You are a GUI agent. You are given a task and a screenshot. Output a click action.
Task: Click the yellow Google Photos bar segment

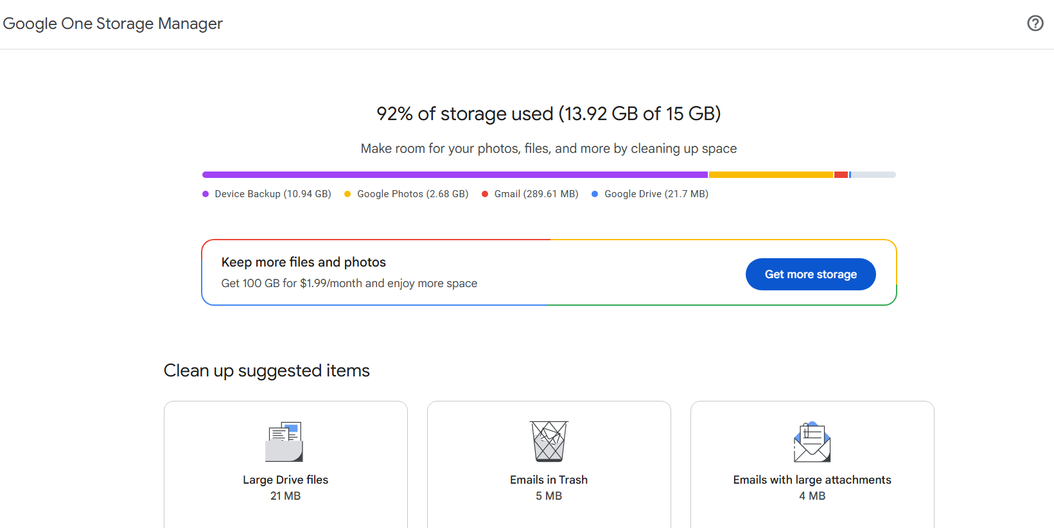[x=770, y=175]
